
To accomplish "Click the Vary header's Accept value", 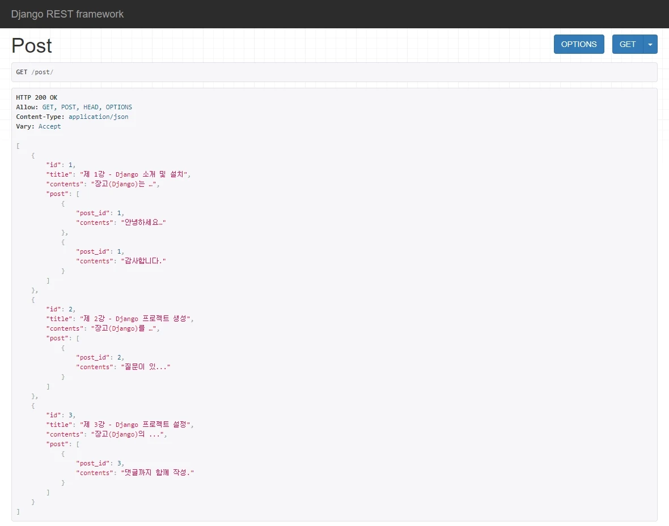I will [x=49, y=126].
